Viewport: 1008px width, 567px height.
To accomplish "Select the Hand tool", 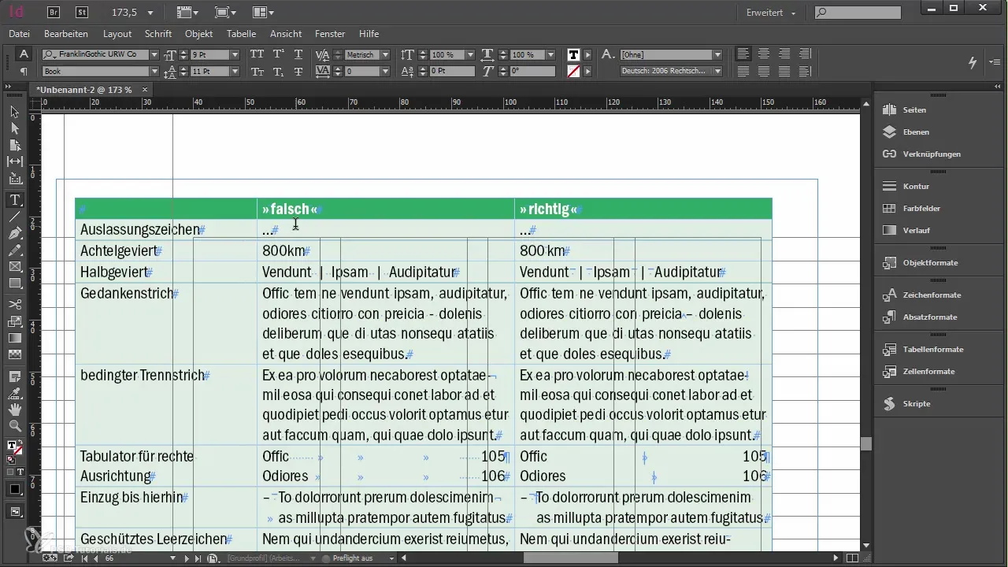I will (14, 409).
